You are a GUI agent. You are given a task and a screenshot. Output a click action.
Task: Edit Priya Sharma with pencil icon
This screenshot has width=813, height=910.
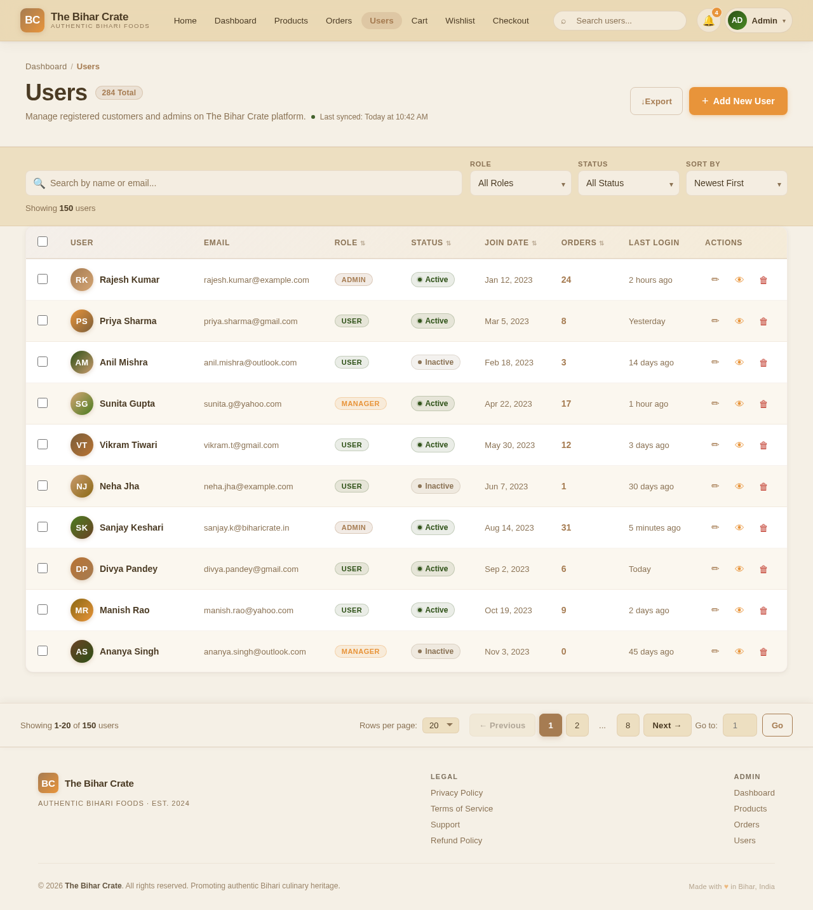(x=715, y=321)
